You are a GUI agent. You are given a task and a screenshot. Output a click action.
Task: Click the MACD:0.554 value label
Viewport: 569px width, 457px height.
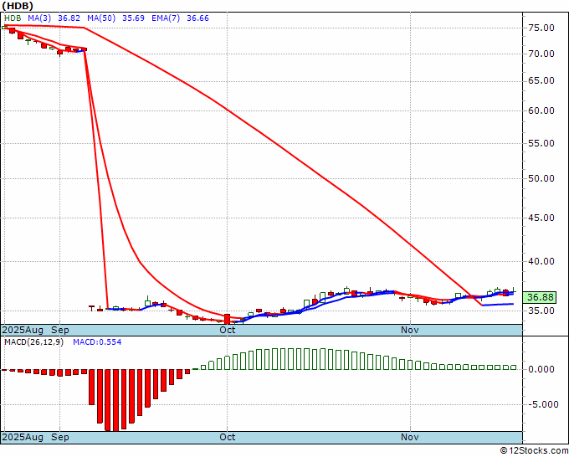[x=97, y=342]
